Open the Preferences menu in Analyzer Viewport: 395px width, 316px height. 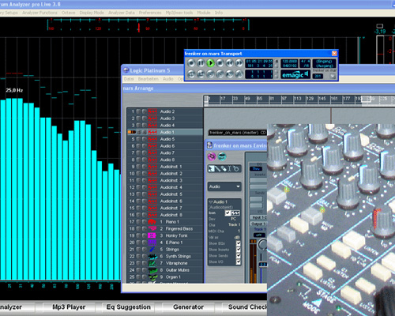coord(150,13)
